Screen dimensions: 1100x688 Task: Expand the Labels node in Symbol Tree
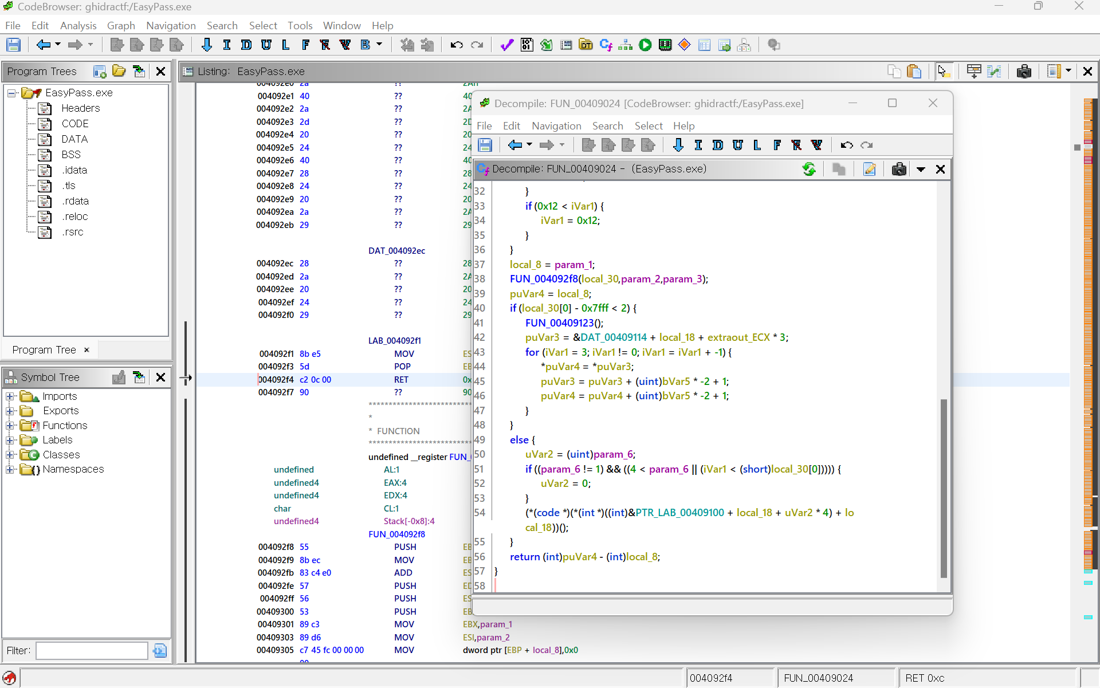tap(10, 441)
